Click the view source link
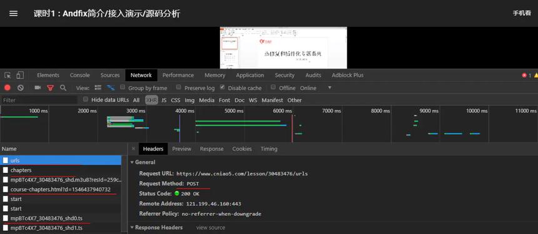This screenshot has width=538, height=234. click(x=211, y=228)
